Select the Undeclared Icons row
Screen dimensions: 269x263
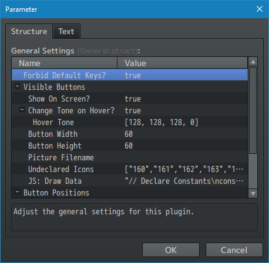130,169
